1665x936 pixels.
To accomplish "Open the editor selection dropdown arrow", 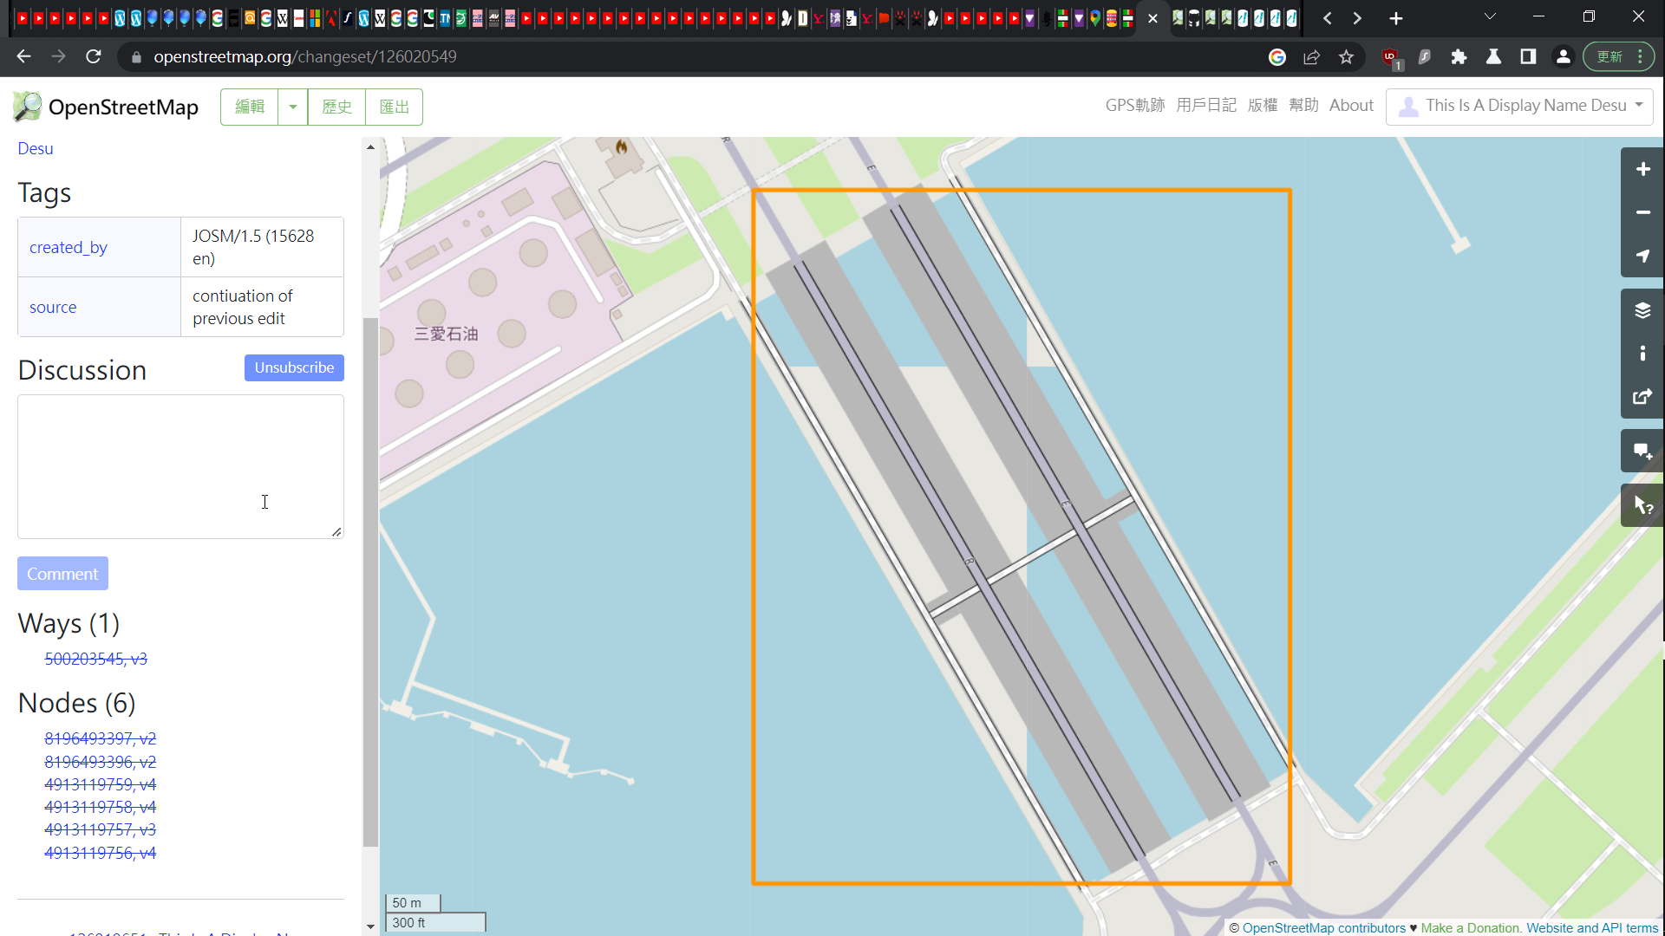I will 292,106.
